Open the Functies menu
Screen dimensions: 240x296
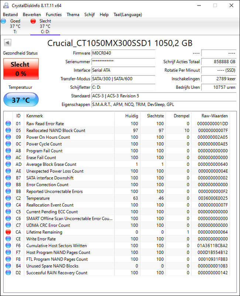[54, 14]
